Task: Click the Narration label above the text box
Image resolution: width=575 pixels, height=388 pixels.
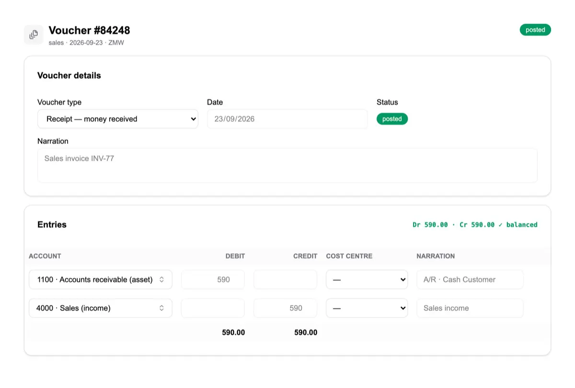Action: click(x=53, y=141)
